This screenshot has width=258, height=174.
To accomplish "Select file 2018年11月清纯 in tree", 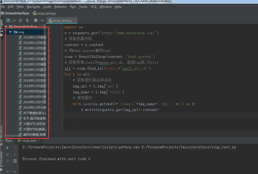I will coord(32,59).
